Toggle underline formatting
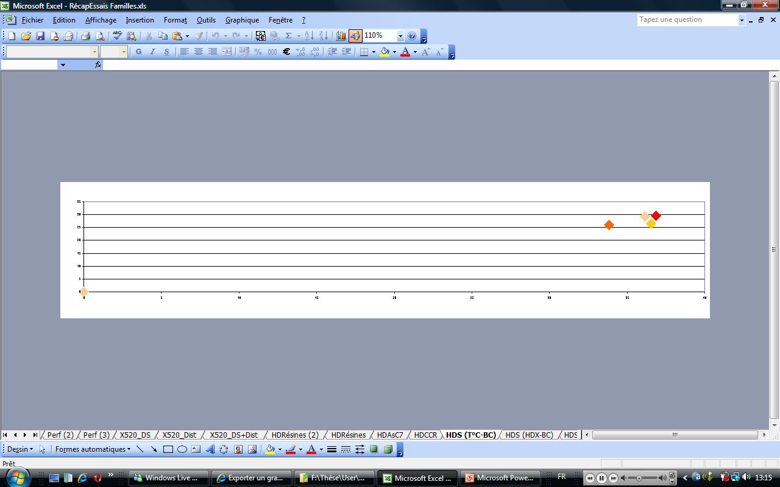Viewport: 780px width, 487px height. coord(166,52)
